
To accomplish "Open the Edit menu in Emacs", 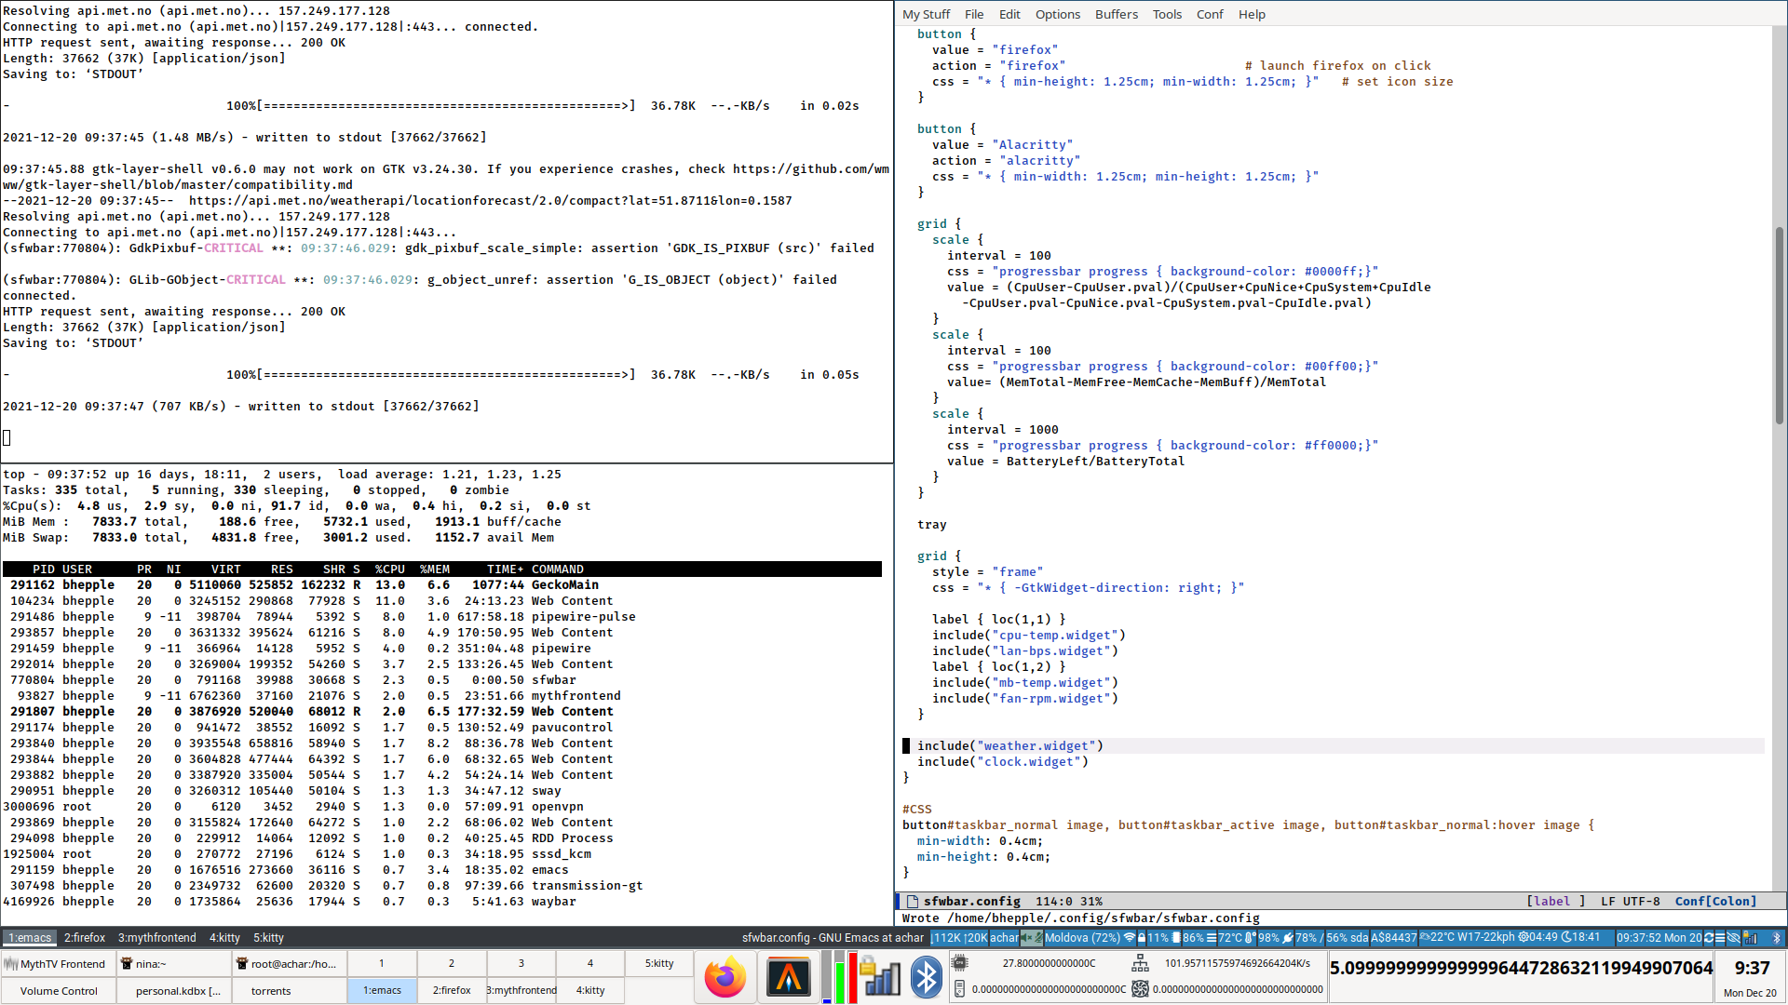I will click(1009, 14).
